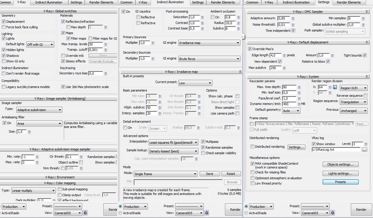The width and height of the screenshot is (373, 218).
Task: Click the lock view icon beside the Render button in the Settings panel
Action: pyautogui.click(x=333, y=213)
